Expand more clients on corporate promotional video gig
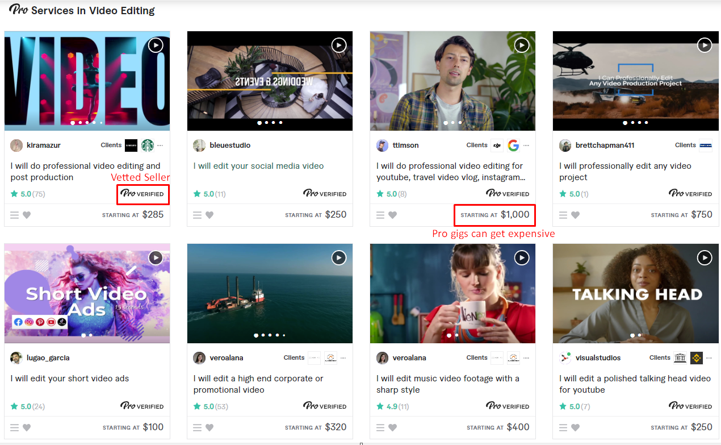 pos(343,358)
